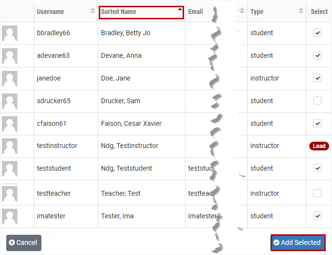Uncheck the Select box for Bradley, Betty Jo
The width and height of the screenshot is (332, 255).
click(317, 33)
